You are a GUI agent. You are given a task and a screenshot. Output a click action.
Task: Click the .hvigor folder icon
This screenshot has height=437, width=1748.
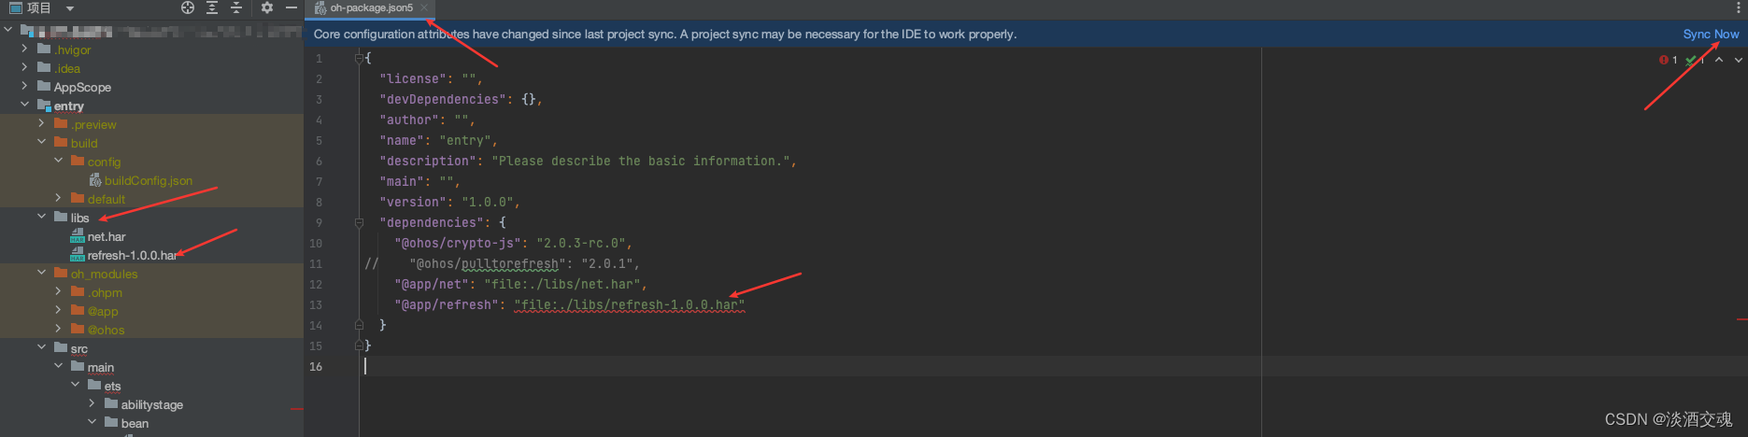click(44, 49)
